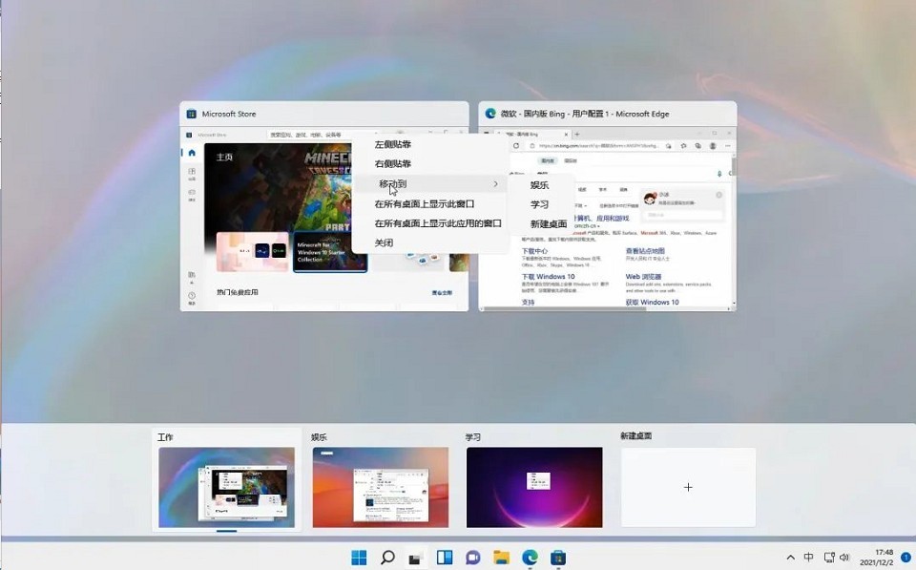Add a desktop with the plus tile
The width and height of the screenshot is (916, 570).
(688, 488)
